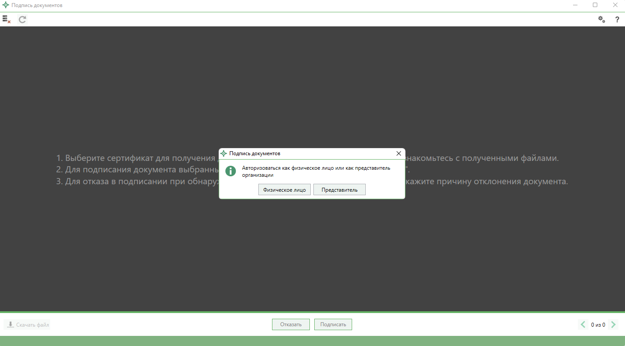Choose "Представитель" authorization

tap(339, 189)
